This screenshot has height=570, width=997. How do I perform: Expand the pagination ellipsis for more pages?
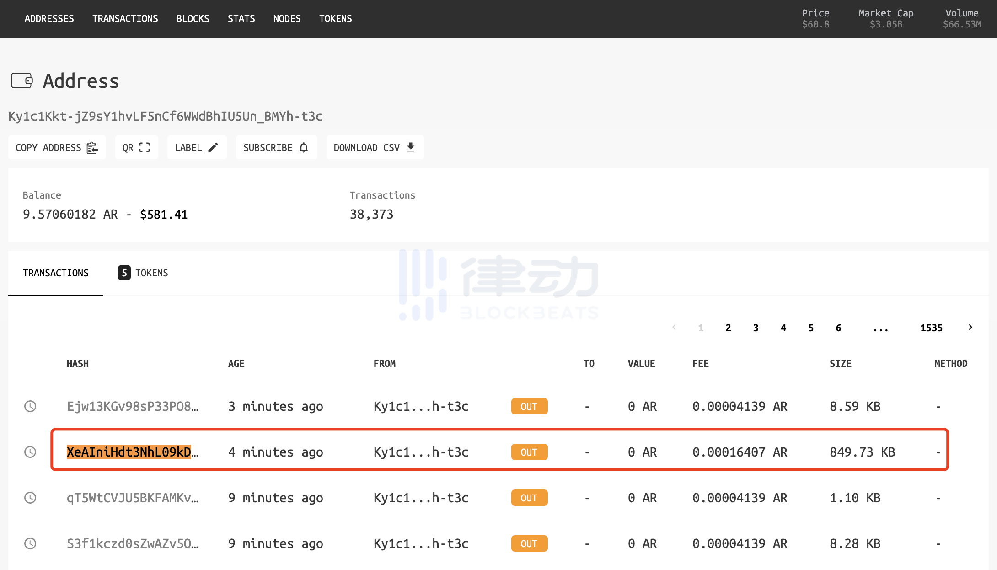[x=880, y=328]
